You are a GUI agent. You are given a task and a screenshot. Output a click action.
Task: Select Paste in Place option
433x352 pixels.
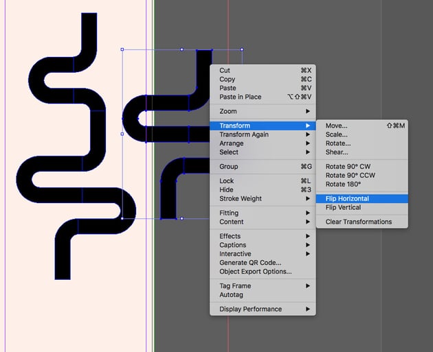[241, 97]
